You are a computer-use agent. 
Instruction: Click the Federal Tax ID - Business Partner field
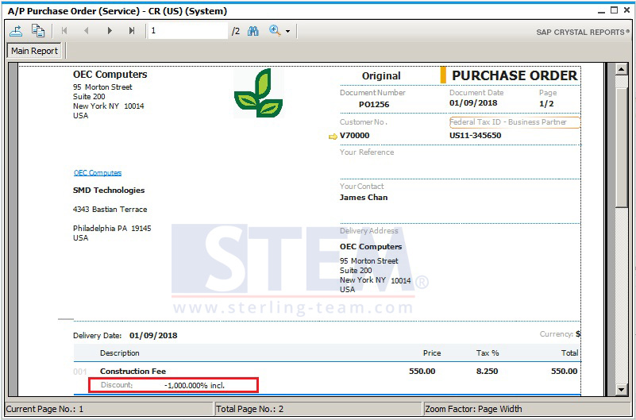click(x=515, y=122)
